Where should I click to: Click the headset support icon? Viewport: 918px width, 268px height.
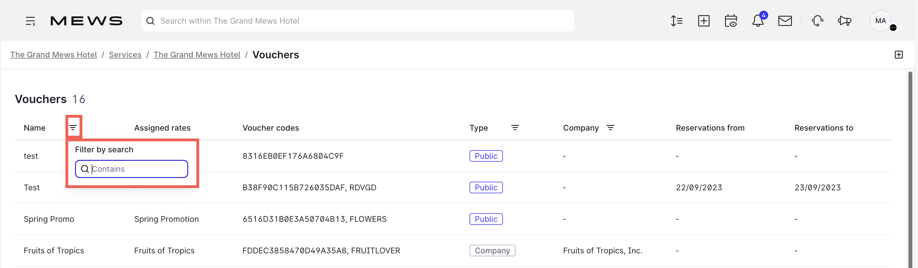[x=818, y=21]
